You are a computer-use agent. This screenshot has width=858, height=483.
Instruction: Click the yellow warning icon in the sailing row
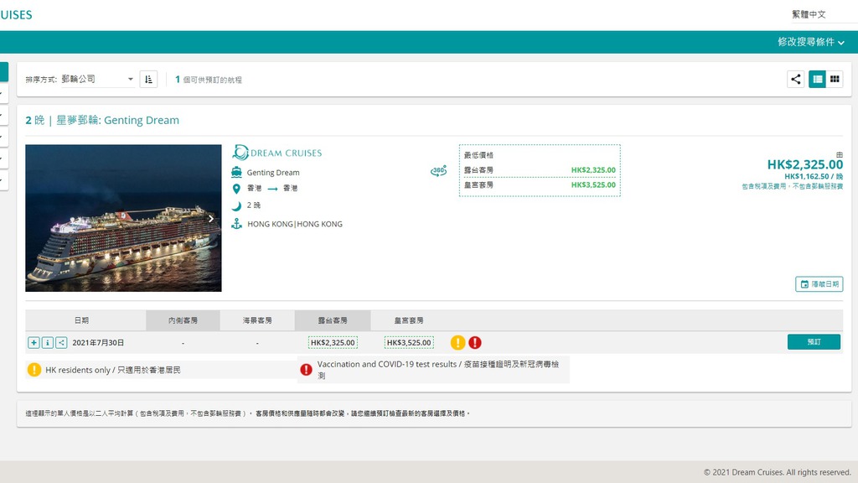(x=458, y=343)
